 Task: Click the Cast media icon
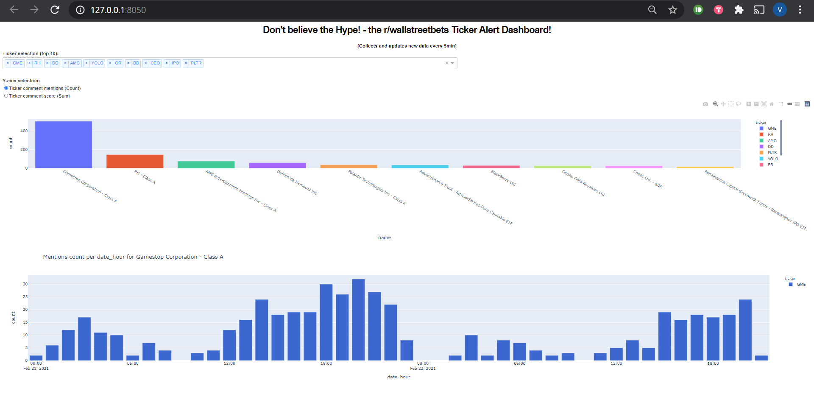click(x=759, y=10)
